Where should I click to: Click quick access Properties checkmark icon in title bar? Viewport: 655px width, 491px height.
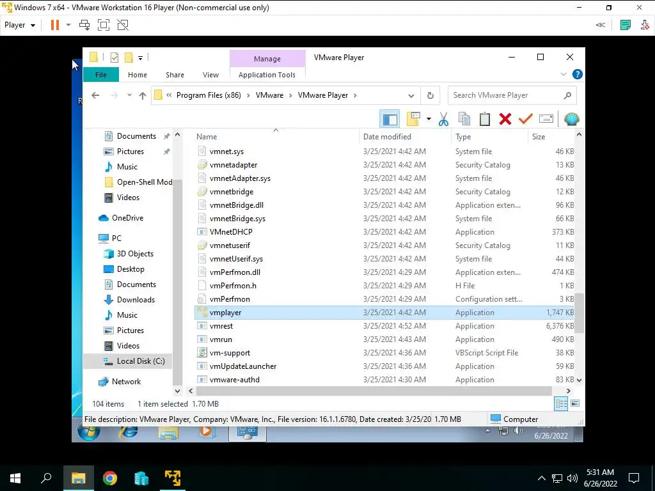pos(114,58)
